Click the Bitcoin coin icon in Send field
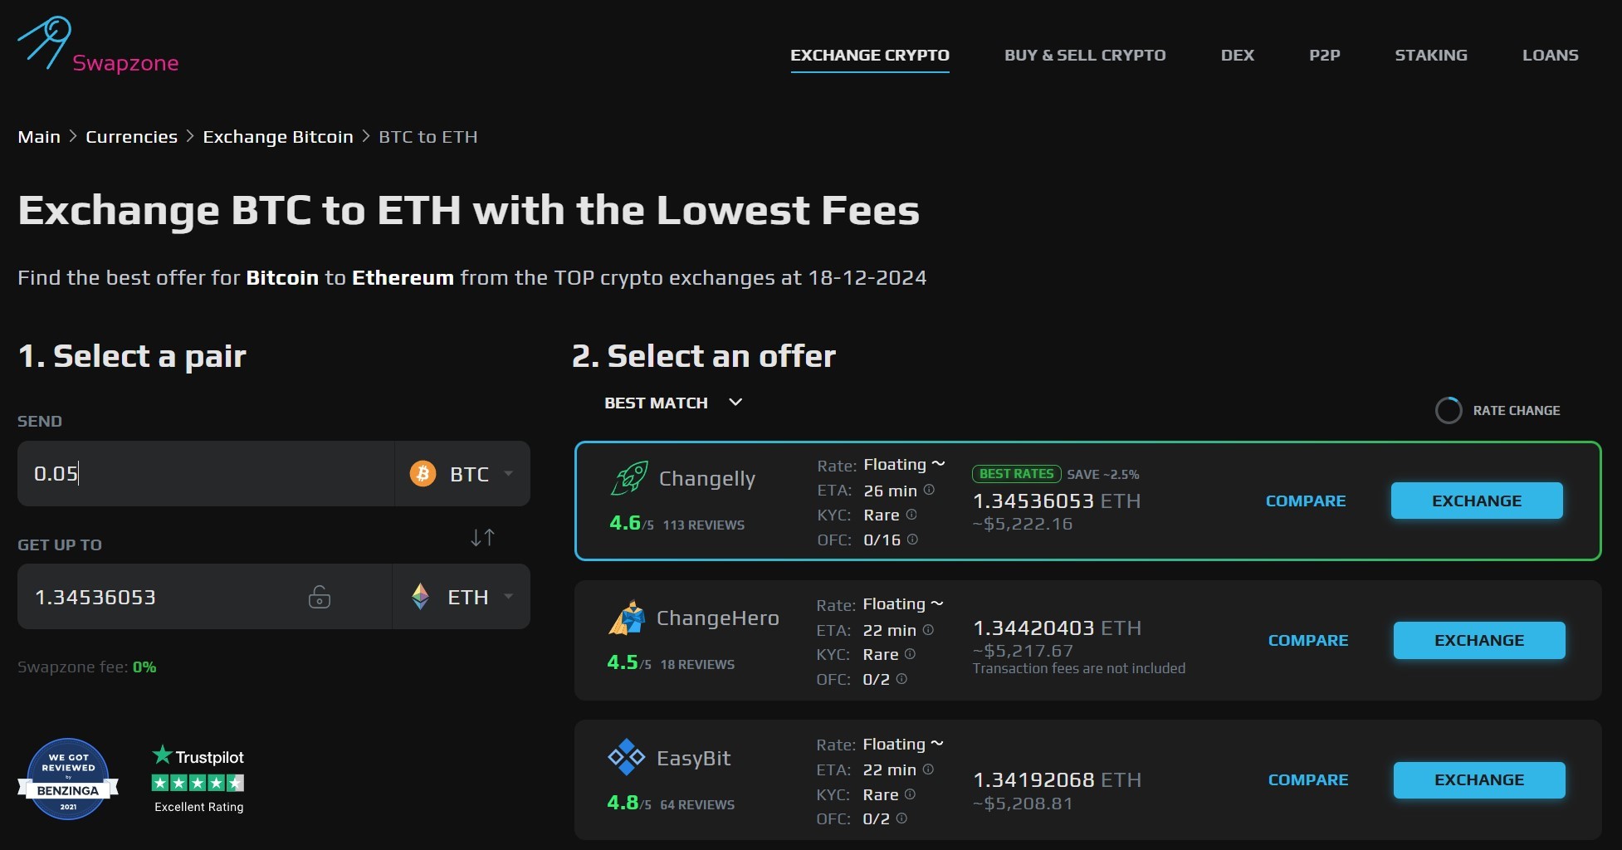Viewport: 1622px width, 850px height. (x=423, y=474)
